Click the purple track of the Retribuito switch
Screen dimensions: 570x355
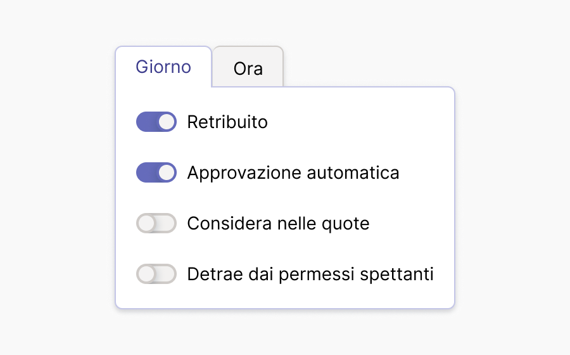click(146, 122)
